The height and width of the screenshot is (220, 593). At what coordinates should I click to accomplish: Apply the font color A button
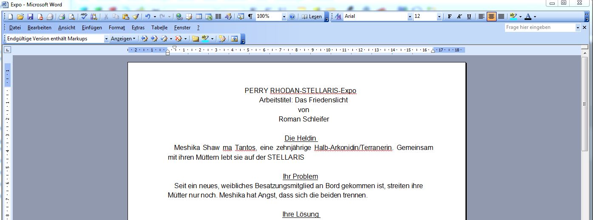click(528, 17)
